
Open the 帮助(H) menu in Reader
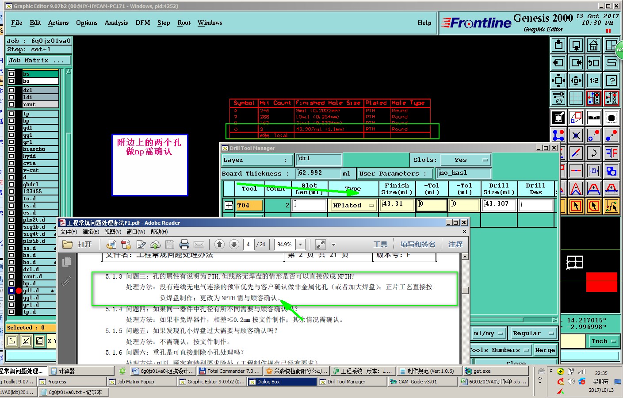(x=159, y=232)
